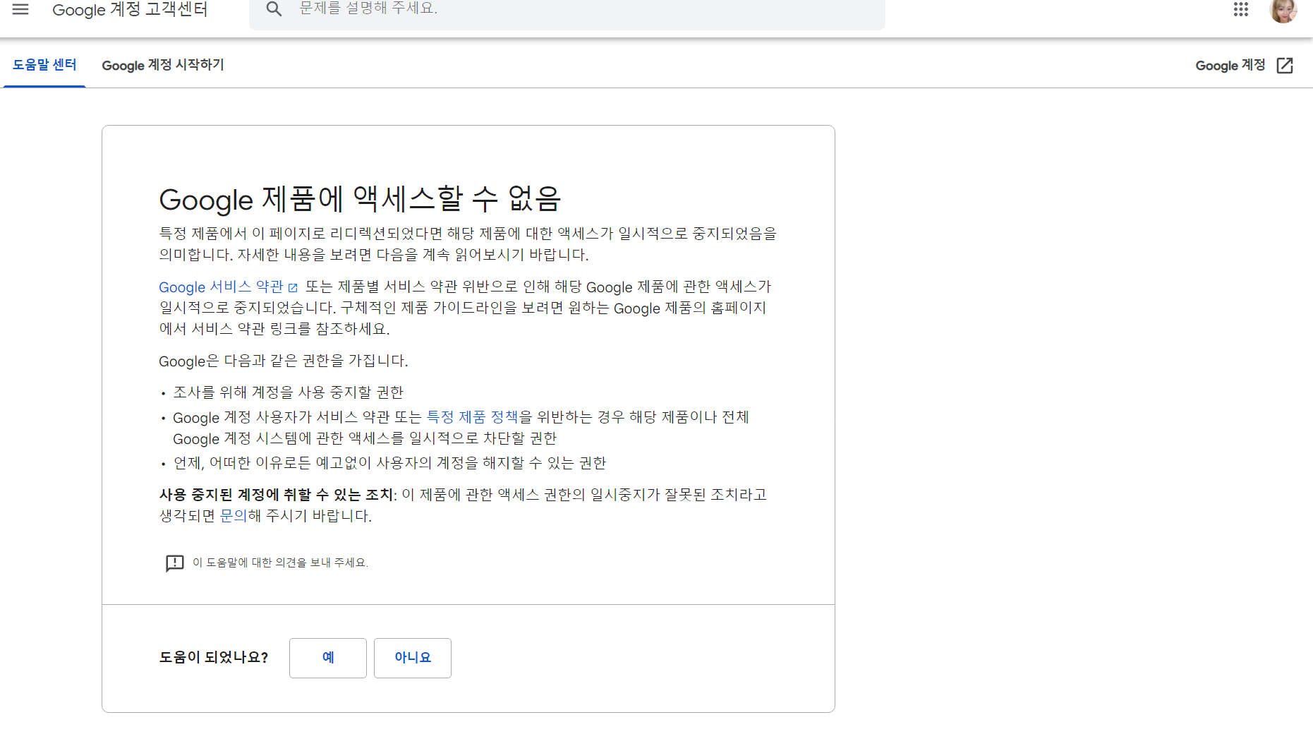Click the external-link icon beside Google 서비스 약관
The image size is (1313, 739).
click(293, 288)
